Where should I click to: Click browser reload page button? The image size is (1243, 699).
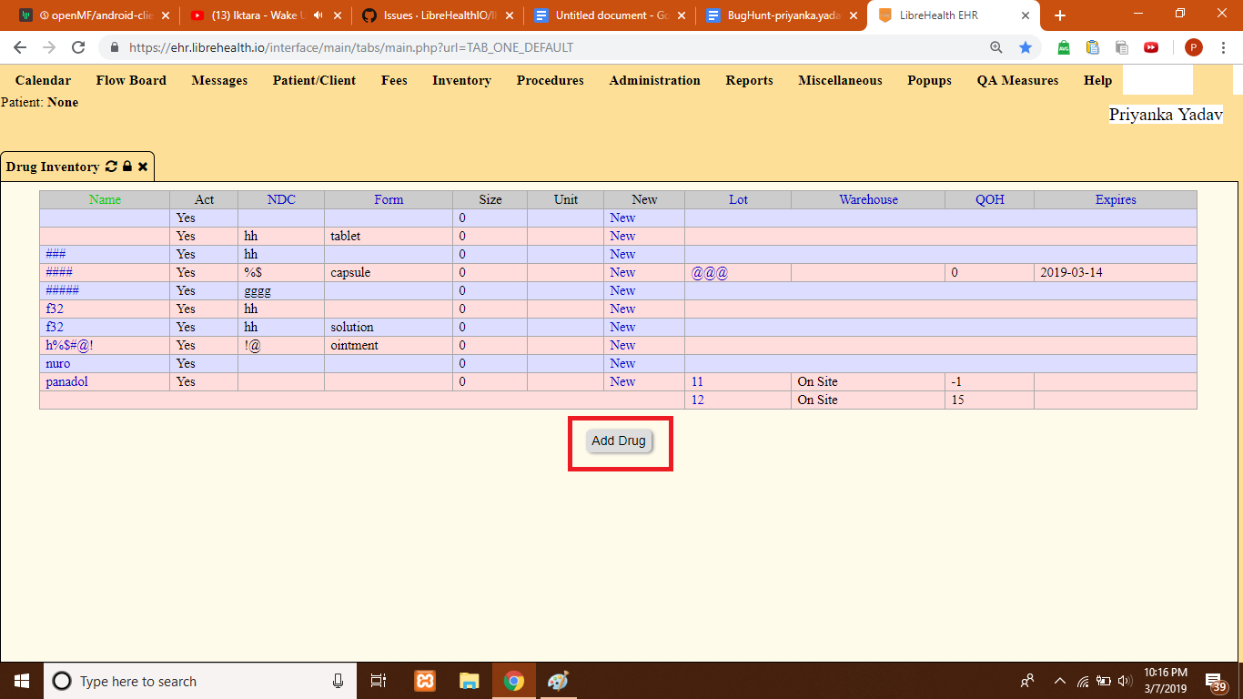(x=78, y=47)
